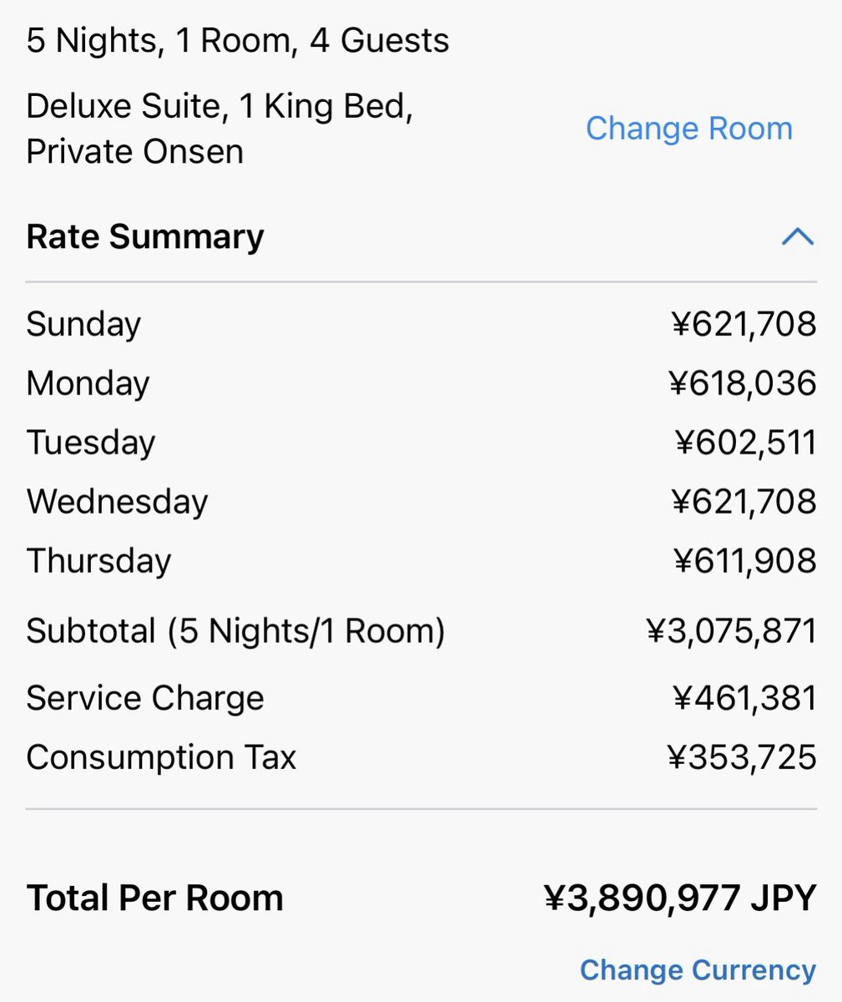
Task: Click the Sunday row label
Action: (x=83, y=324)
